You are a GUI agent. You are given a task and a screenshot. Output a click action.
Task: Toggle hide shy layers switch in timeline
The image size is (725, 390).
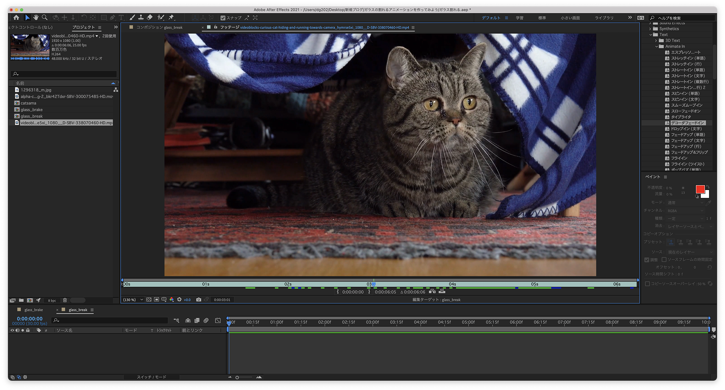(188, 321)
